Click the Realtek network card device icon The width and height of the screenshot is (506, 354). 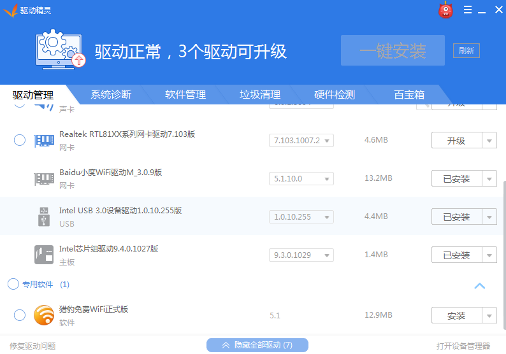[44, 141]
